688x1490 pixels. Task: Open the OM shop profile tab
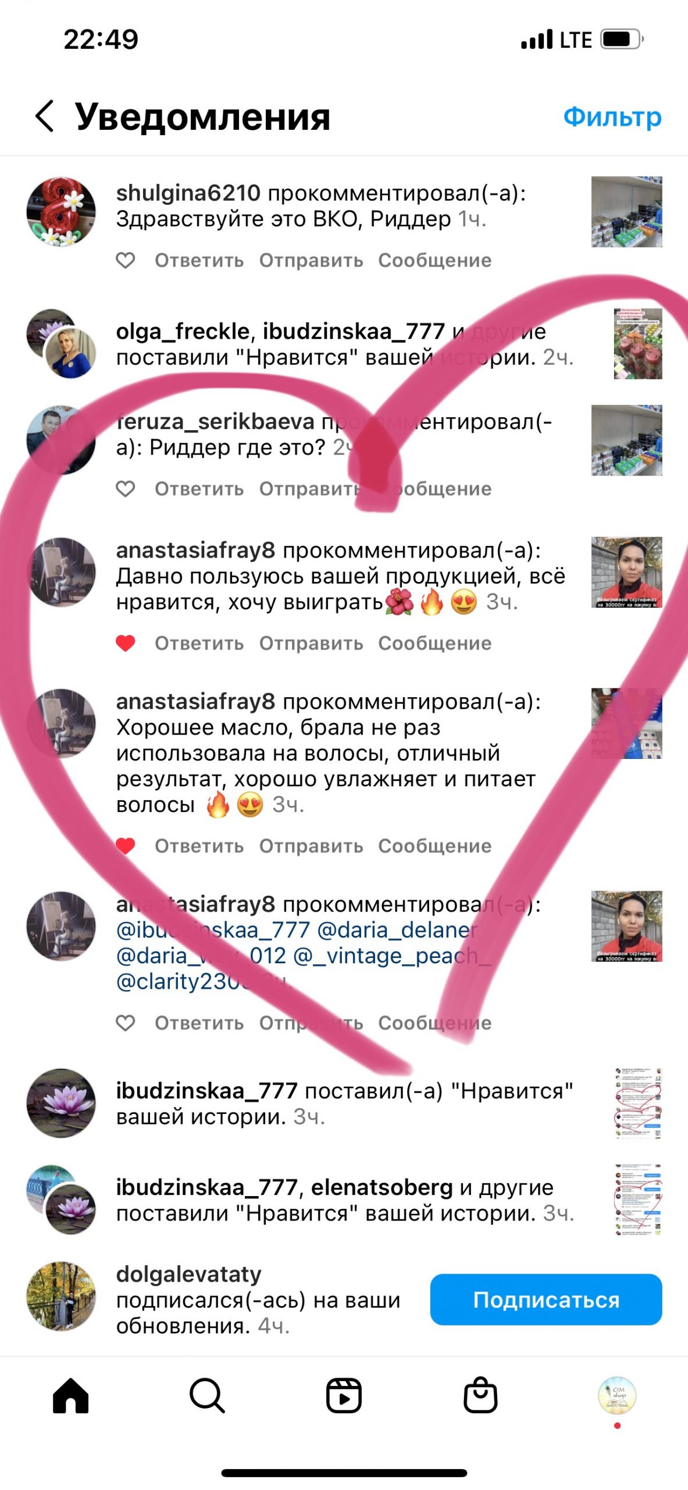point(617,1396)
